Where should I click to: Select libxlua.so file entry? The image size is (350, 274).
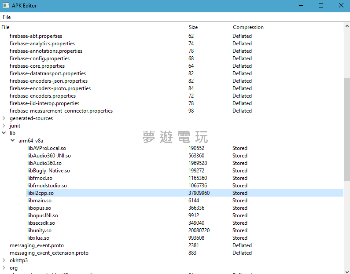tap(38, 238)
